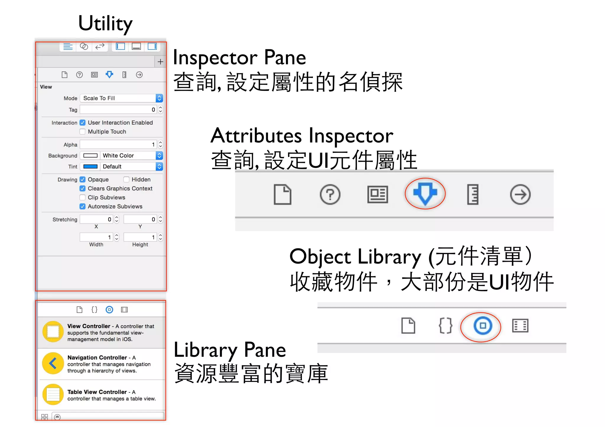The image size is (605, 427).
Task: Adjust the Stretching Width stepper
Action: tap(117, 237)
